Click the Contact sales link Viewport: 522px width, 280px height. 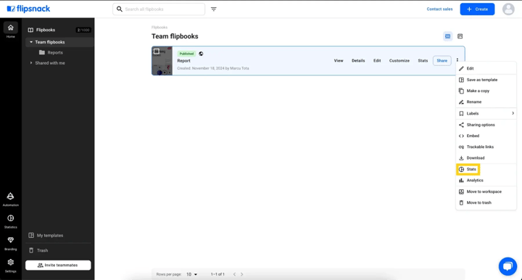(439, 9)
